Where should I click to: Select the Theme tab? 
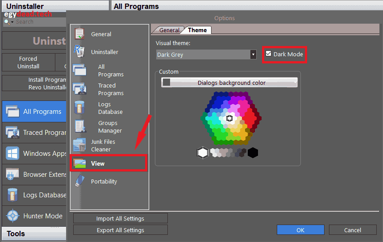[197, 30]
